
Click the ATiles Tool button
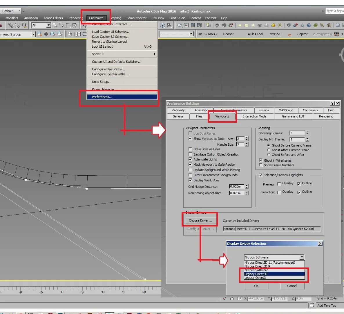255,34
